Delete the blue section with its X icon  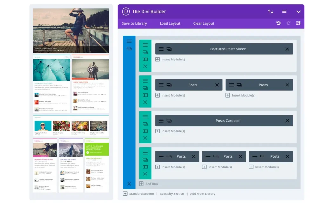[129, 184]
